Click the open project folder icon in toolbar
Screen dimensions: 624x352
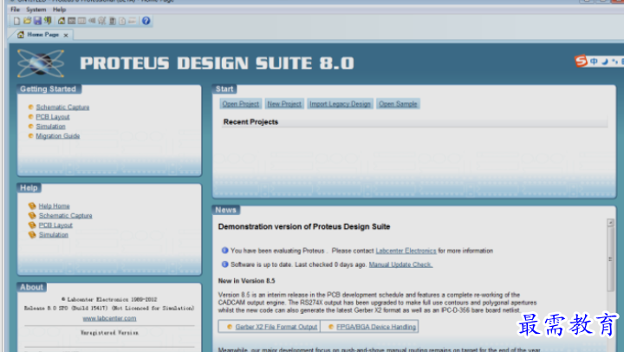point(27,21)
